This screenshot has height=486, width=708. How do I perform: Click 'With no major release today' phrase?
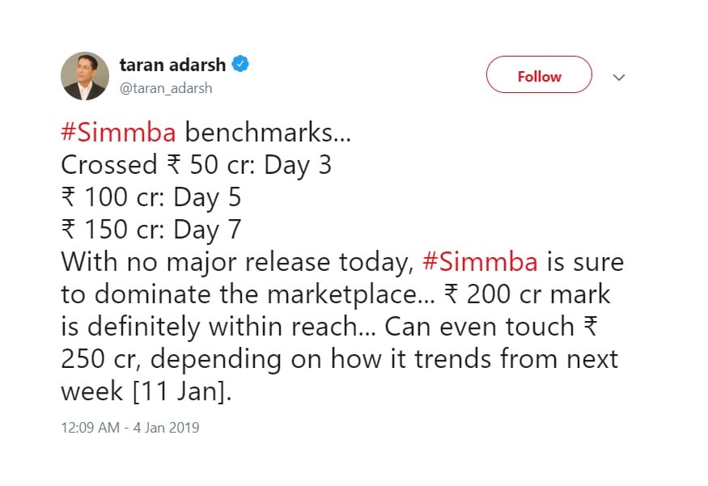click(235, 263)
